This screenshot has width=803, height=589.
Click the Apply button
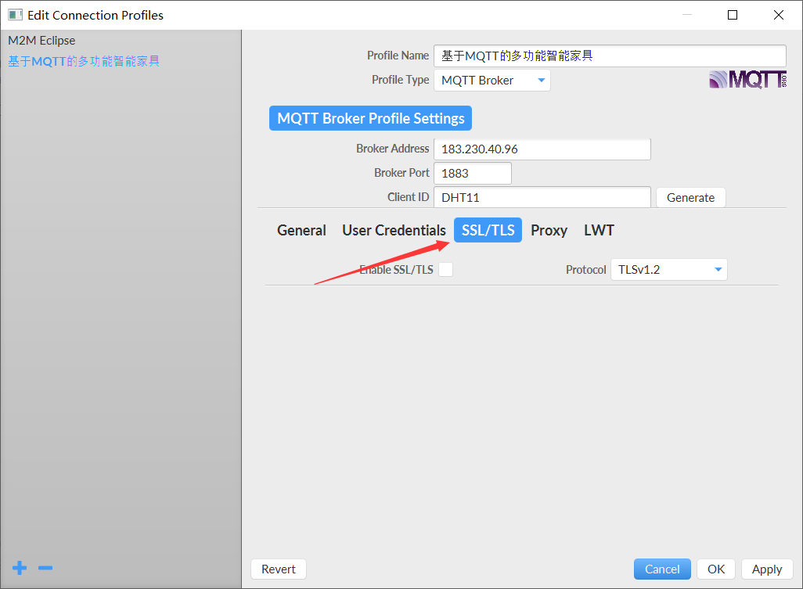coord(767,569)
